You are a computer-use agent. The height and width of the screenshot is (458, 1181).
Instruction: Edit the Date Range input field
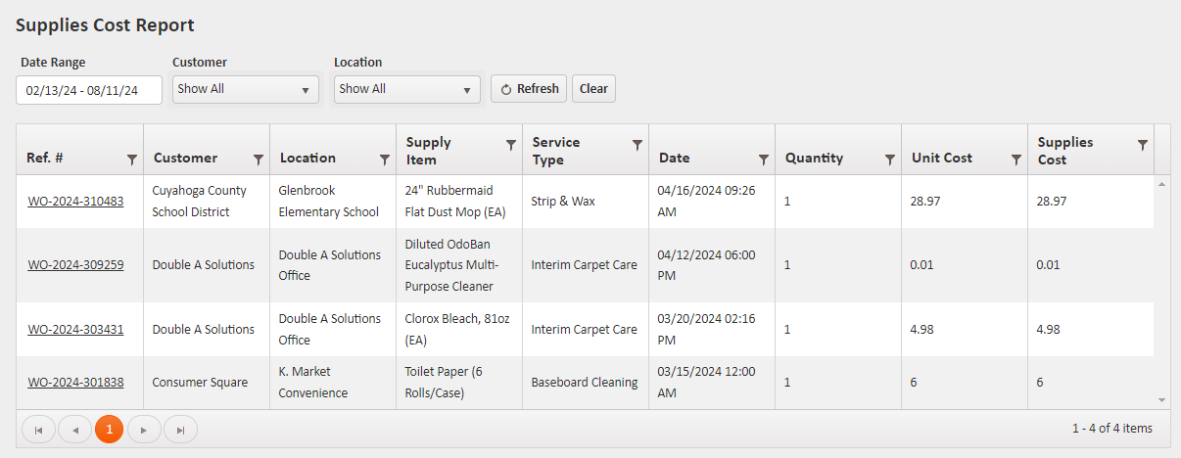(89, 90)
